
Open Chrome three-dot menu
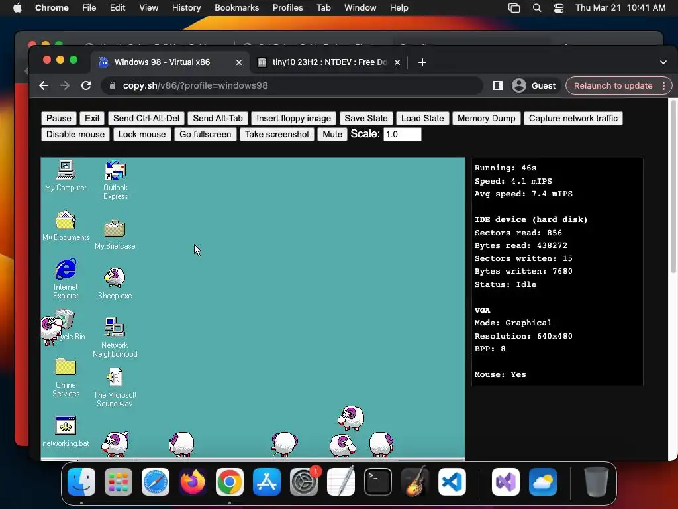coord(663,85)
